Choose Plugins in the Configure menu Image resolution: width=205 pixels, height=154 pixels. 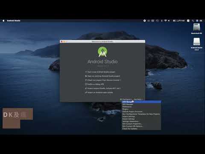[x=141, y=109]
